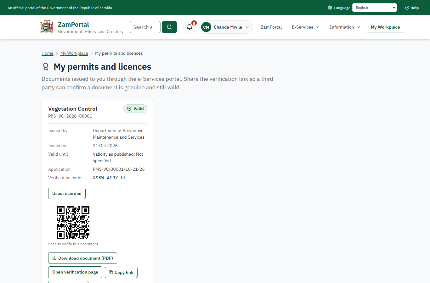This screenshot has width=430, height=283.
Task: Open the Information menu
Action: 345,27
